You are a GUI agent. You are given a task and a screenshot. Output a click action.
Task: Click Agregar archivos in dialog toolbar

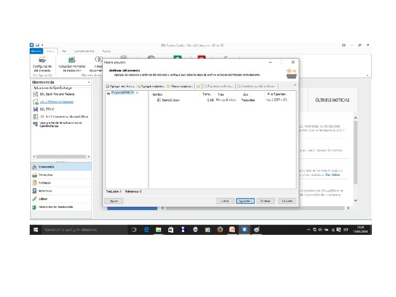coord(120,86)
